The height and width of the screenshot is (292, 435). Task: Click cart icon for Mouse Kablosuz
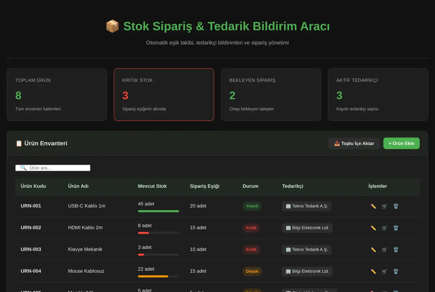(385, 271)
